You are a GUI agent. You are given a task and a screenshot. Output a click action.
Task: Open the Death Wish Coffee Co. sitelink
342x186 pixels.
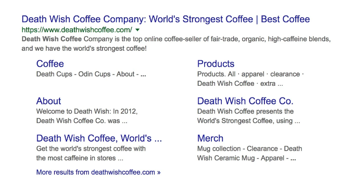coord(245,101)
